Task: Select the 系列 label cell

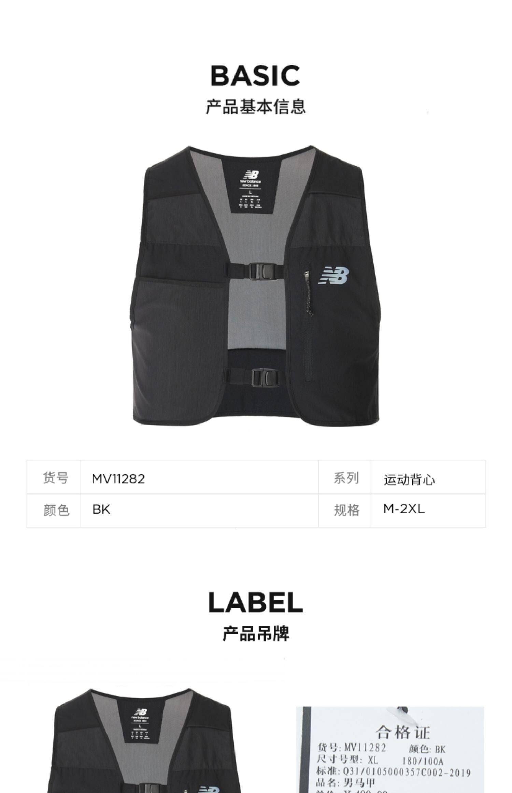Action: [x=345, y=477]
